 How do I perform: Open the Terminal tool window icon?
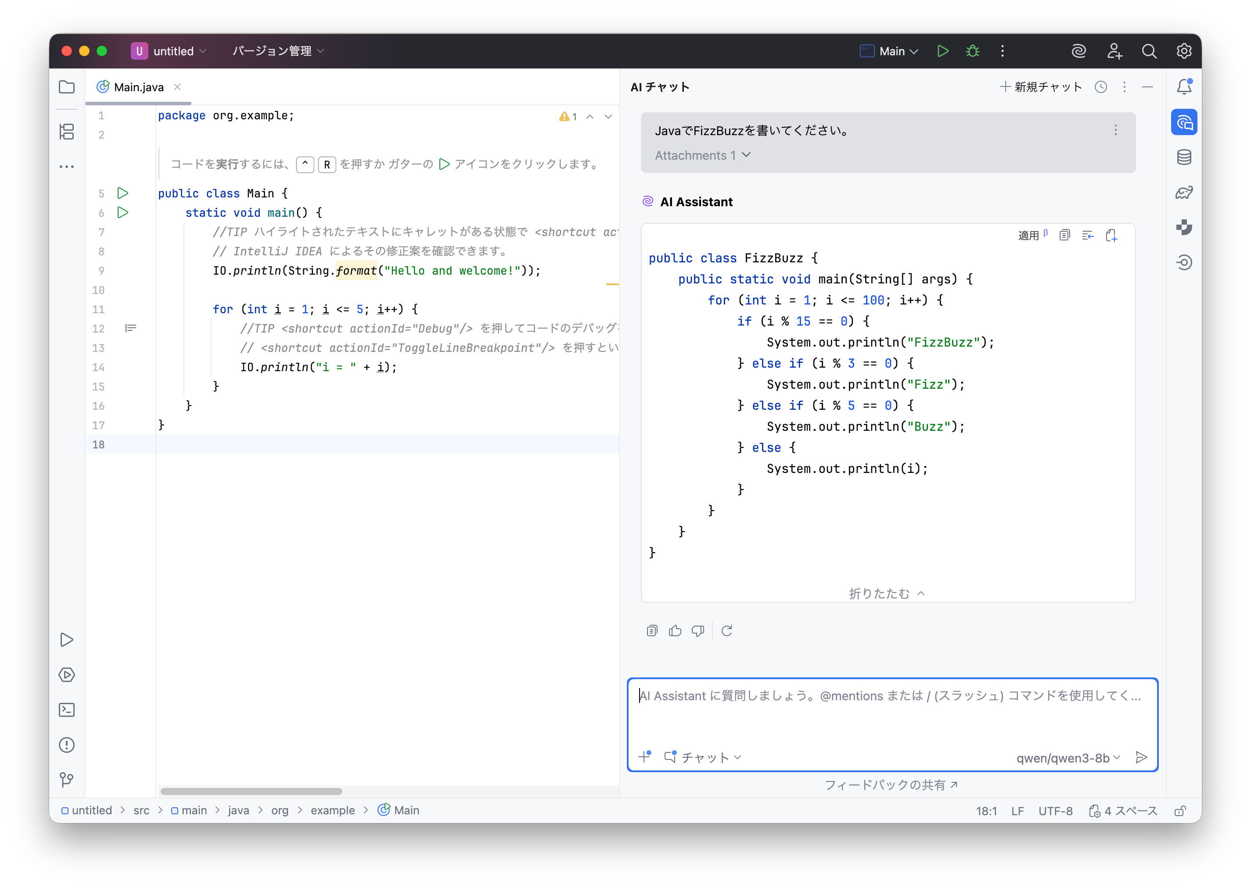coord(67,710)
